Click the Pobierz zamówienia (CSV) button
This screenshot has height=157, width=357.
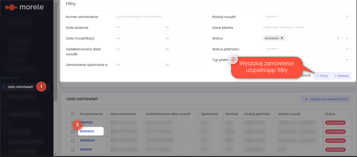326,99
